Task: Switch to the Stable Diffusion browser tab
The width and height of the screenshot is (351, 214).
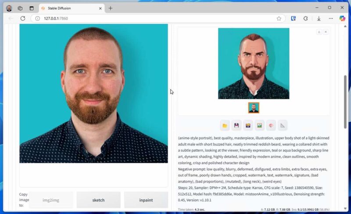Action: (70, 8)
